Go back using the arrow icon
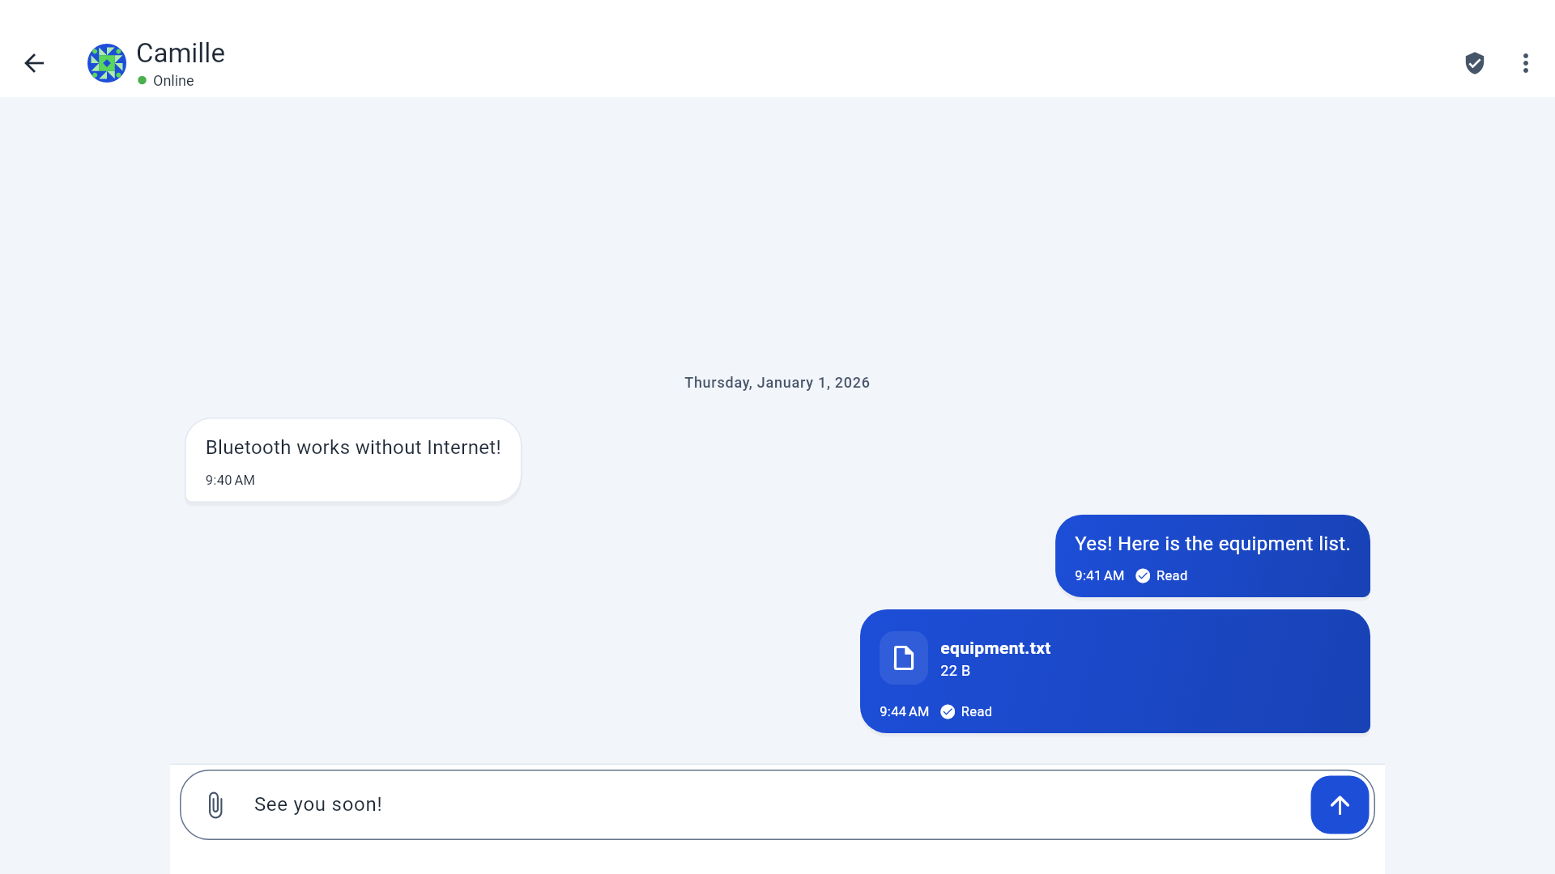Viewport: 1555px width, 874px height. pyautogui.click(x=34, y=63)
